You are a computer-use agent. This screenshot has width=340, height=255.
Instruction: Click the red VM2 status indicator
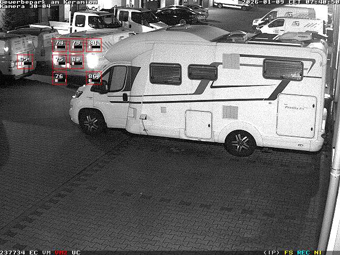pos(61,252)
